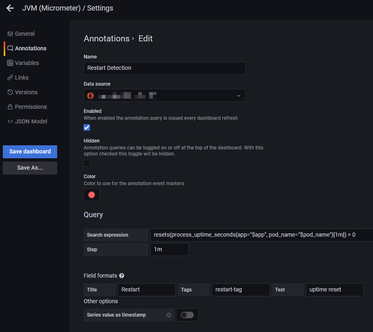Click the Save As... button
The image size is (373, 332).
pos(30,168)
